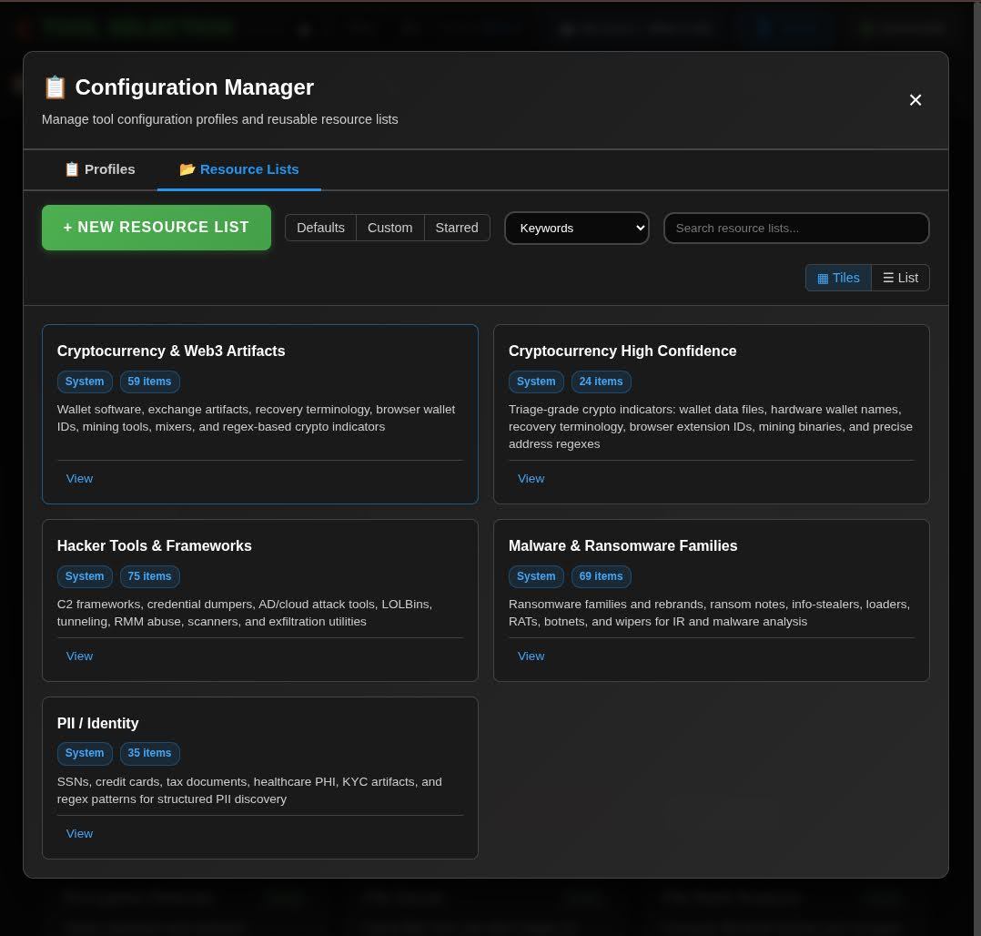The height and width of the screenshot is (936, 981).
Task: Click the PII / Identity description text
Action: point(249,790)
